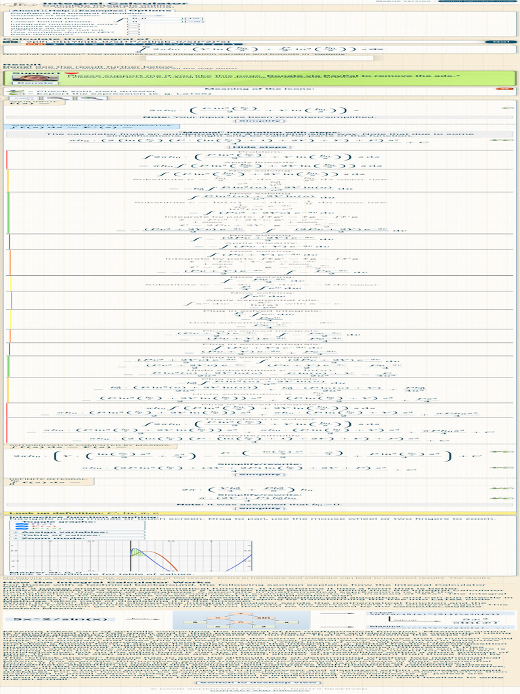
Task: Click the integral expression input field
Action: pyautogui.click(x=252, y=41)
